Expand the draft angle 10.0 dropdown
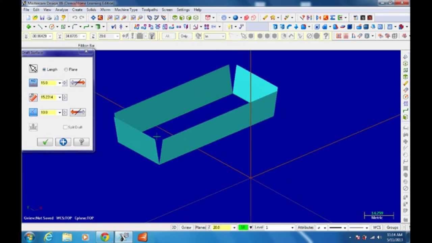Viewport: 432px width, 243px height. point(60,113)
